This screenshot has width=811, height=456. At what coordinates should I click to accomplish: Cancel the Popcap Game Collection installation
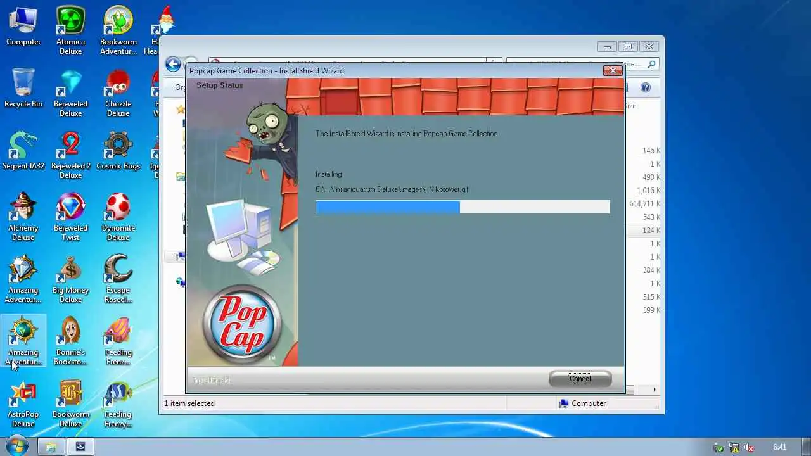click(580, 379)
